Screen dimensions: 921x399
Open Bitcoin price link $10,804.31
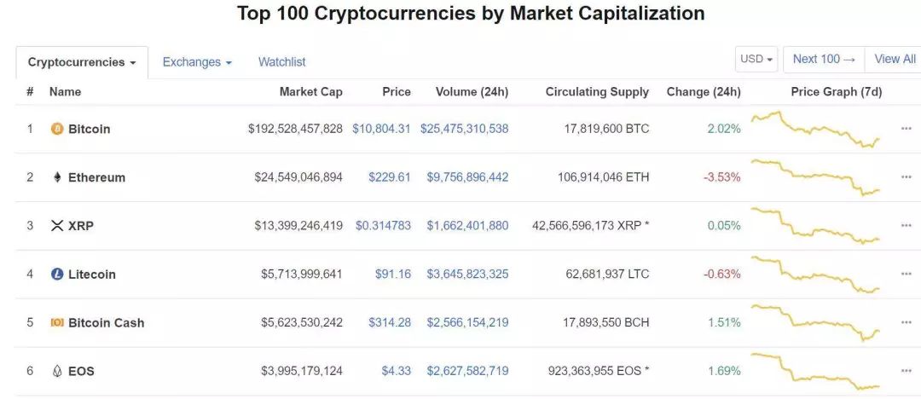381,129
